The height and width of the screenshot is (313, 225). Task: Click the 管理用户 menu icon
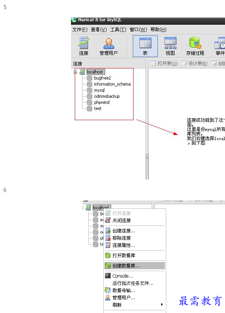[108, 297]
